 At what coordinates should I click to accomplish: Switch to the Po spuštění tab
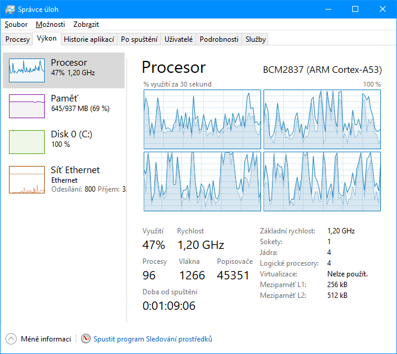pos(139,39)
